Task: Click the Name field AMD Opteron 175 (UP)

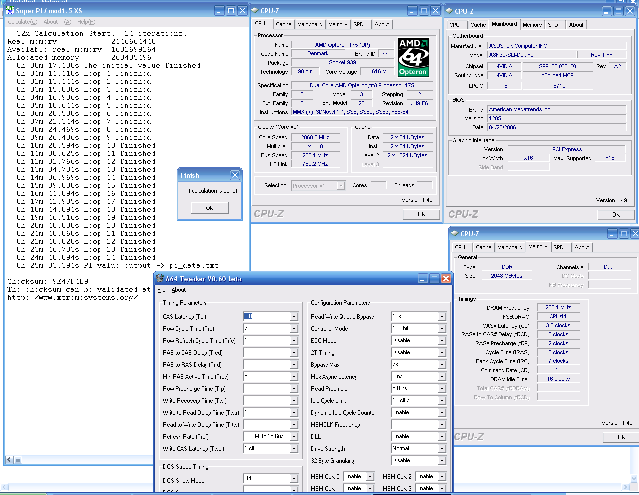Action: click(x=343, y=45)
